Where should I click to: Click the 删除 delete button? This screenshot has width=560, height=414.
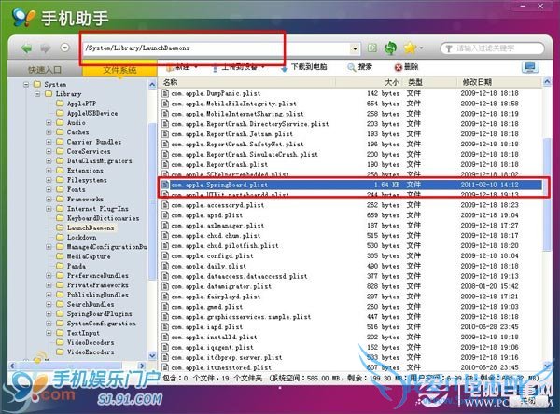point(406,67)
